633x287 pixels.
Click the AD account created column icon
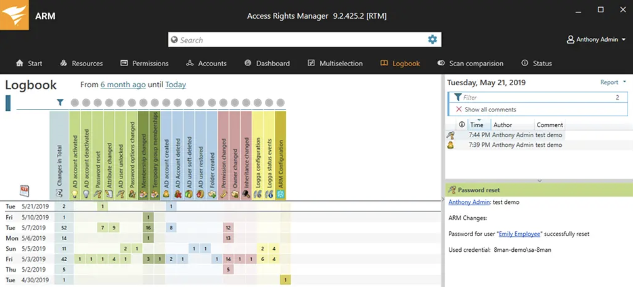pos(166,194)
